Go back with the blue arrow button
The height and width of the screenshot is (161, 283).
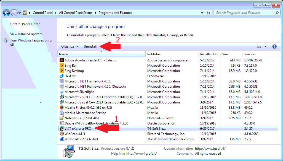(6, 13)
